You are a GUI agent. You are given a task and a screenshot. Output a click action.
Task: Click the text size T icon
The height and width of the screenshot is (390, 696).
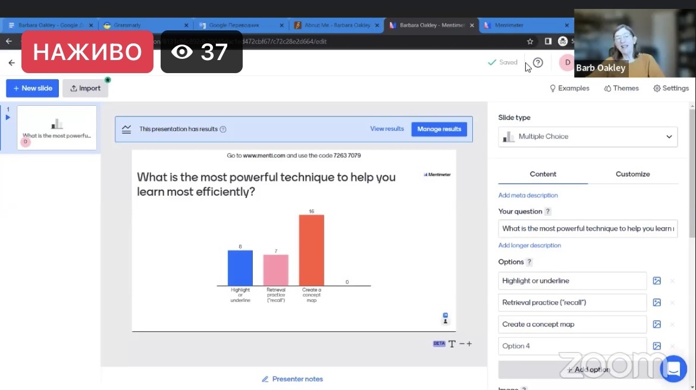pyautogui.click(x=452, y=344)
